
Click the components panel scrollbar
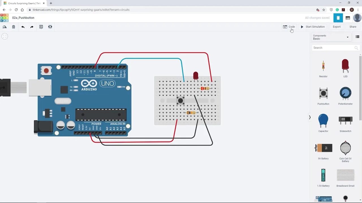[361, 87]
